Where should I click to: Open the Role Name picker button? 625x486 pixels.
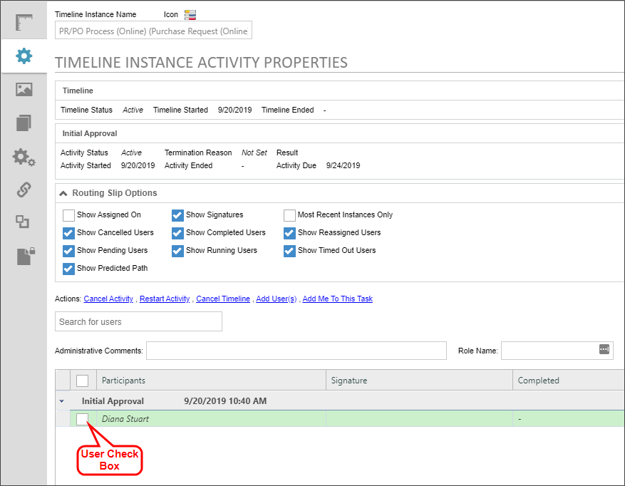604,349
